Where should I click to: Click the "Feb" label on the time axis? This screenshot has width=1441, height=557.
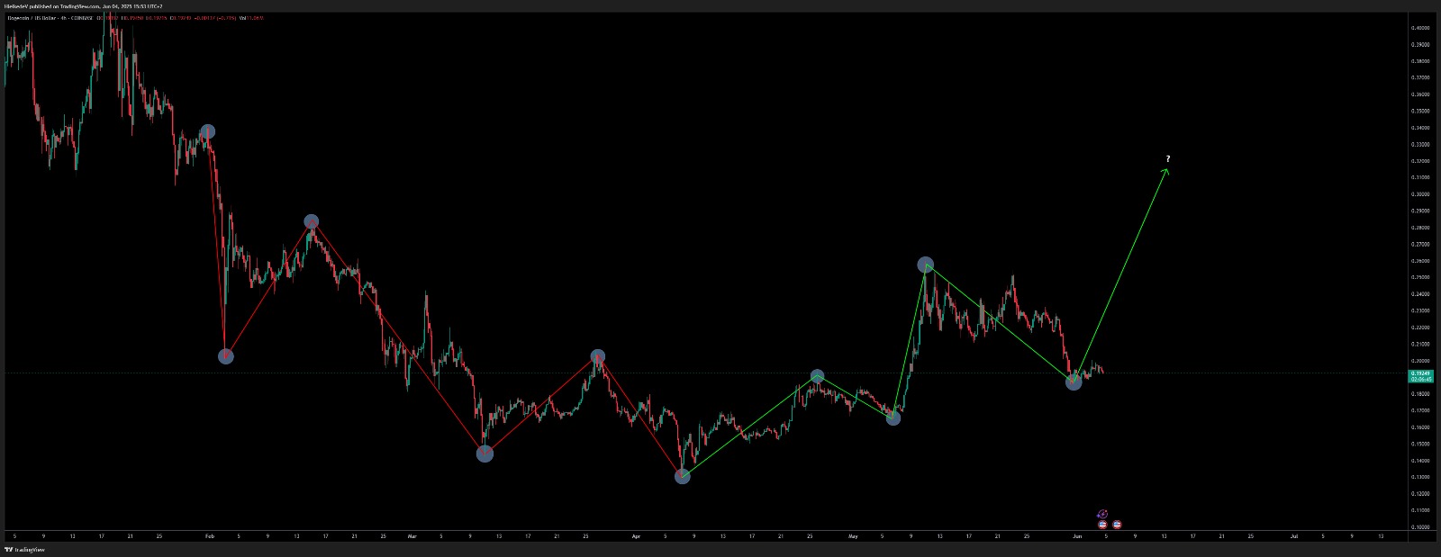coord(210,536)
